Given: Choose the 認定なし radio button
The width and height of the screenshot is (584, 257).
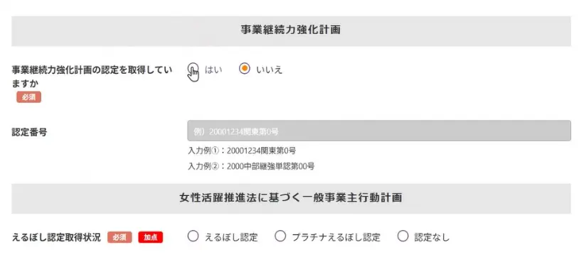Looking at the screenshot, I should point(403,236).
